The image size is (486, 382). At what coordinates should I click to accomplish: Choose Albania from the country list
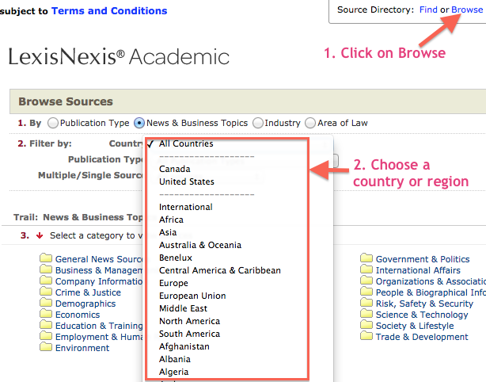[x=175, y=359]
